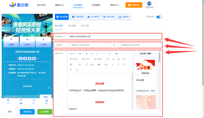This screenshot has height=118, width=204.
Task: Open the 默认字号 font size dropdown
Action: [x=74, y=59]
